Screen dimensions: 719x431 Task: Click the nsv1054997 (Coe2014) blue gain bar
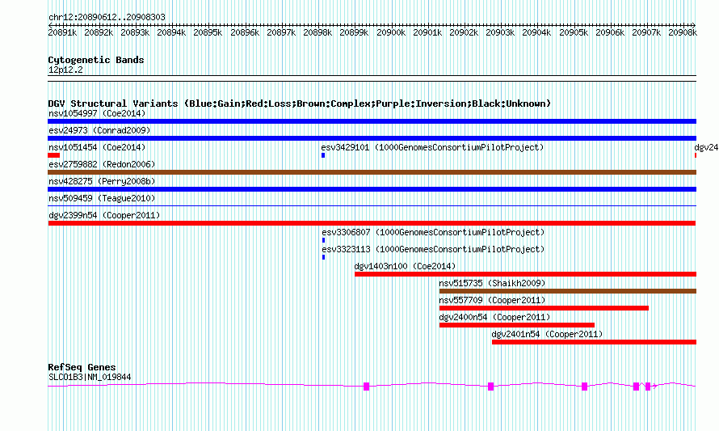372,121
